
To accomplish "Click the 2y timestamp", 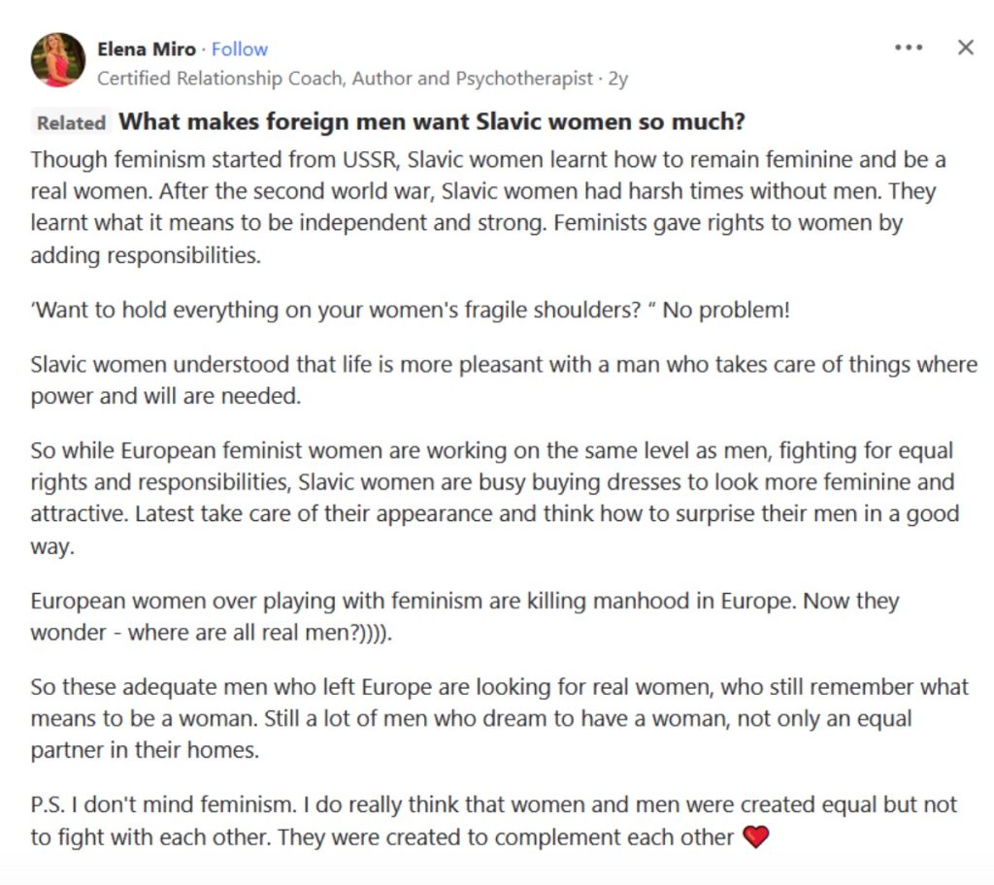I will click(x=617, y=79).
